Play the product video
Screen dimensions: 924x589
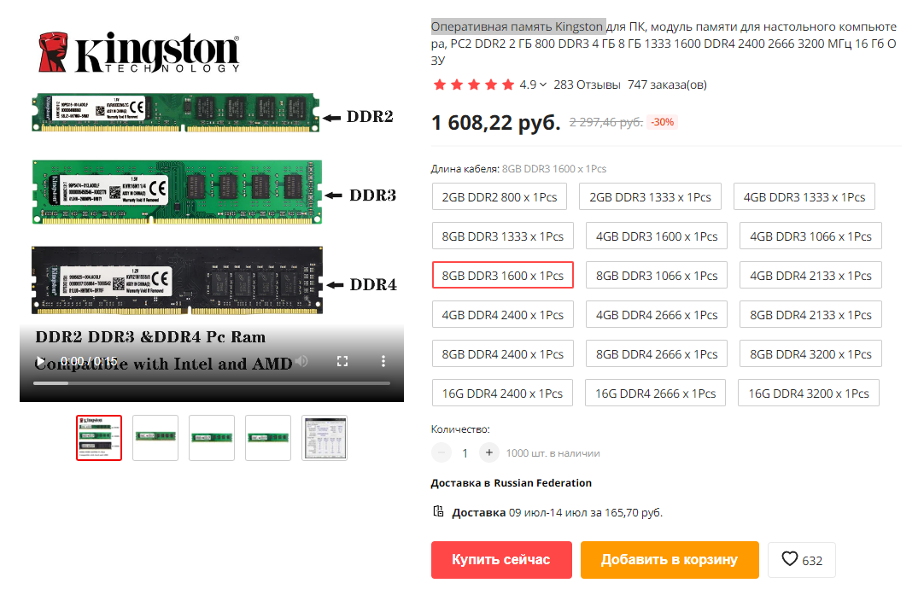pos(41,361)
